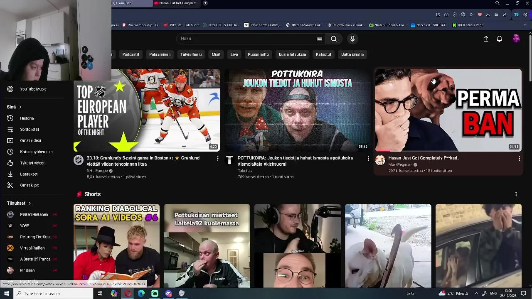532x299 pixels.
Task: Click the browser tab search magnifier
Action: [x=498, y=3]
